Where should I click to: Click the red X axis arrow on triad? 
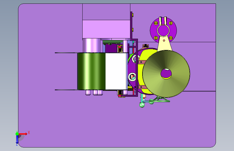click(x=23, y=134)
